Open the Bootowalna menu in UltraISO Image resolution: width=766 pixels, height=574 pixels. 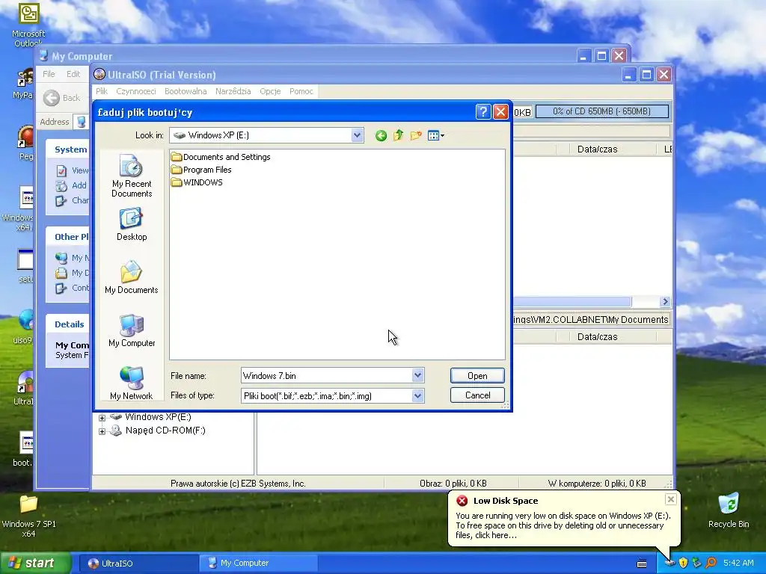tap(186, 91)
